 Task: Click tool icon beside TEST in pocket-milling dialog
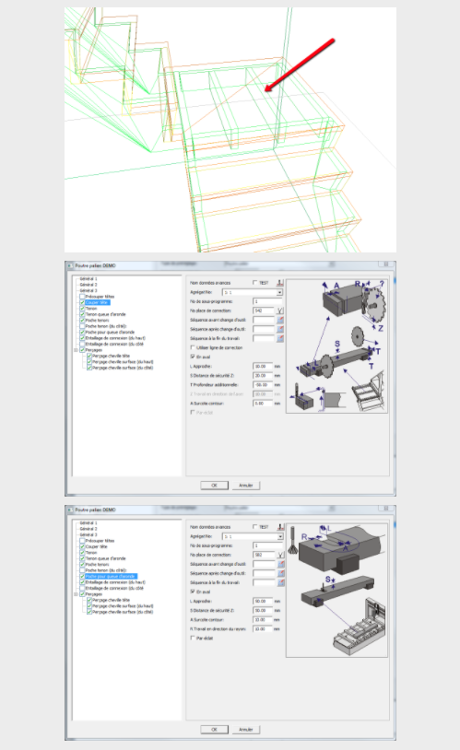[x=280, y=527]
